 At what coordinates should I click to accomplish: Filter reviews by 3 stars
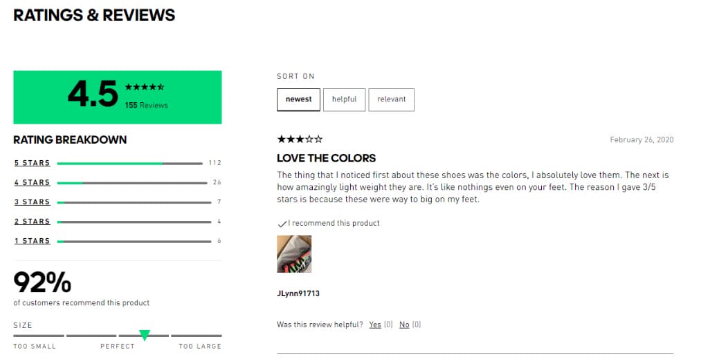pyautogui.click(x=32, y=202)
